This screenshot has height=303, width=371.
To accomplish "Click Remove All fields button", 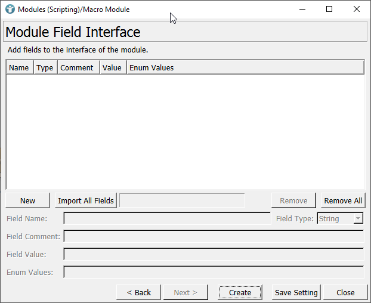I will click(x=342, y=200).
